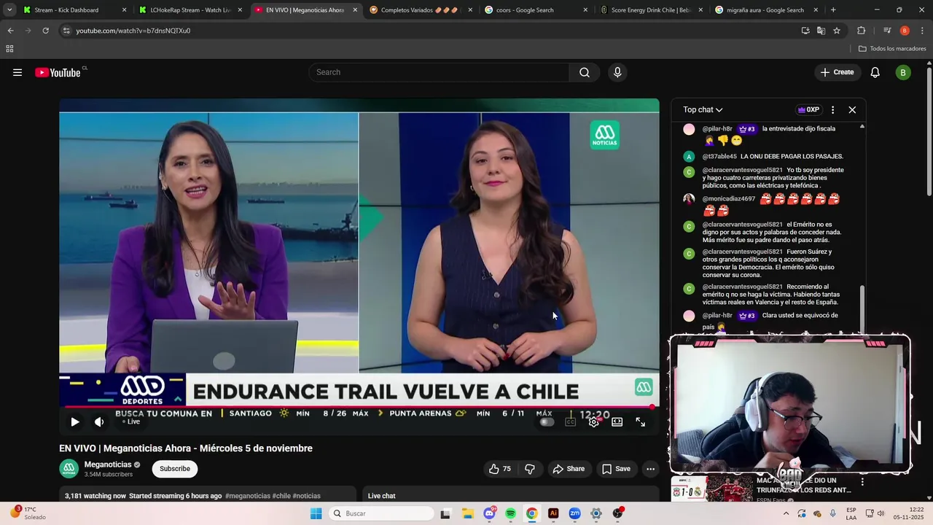Viewport: 933px width, 525px height.
Task: Switch to theater mode
Action: tap(617, 421)
